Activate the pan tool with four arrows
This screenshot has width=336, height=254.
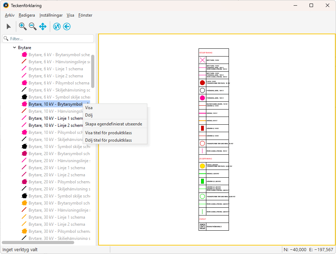pos(43,26)
